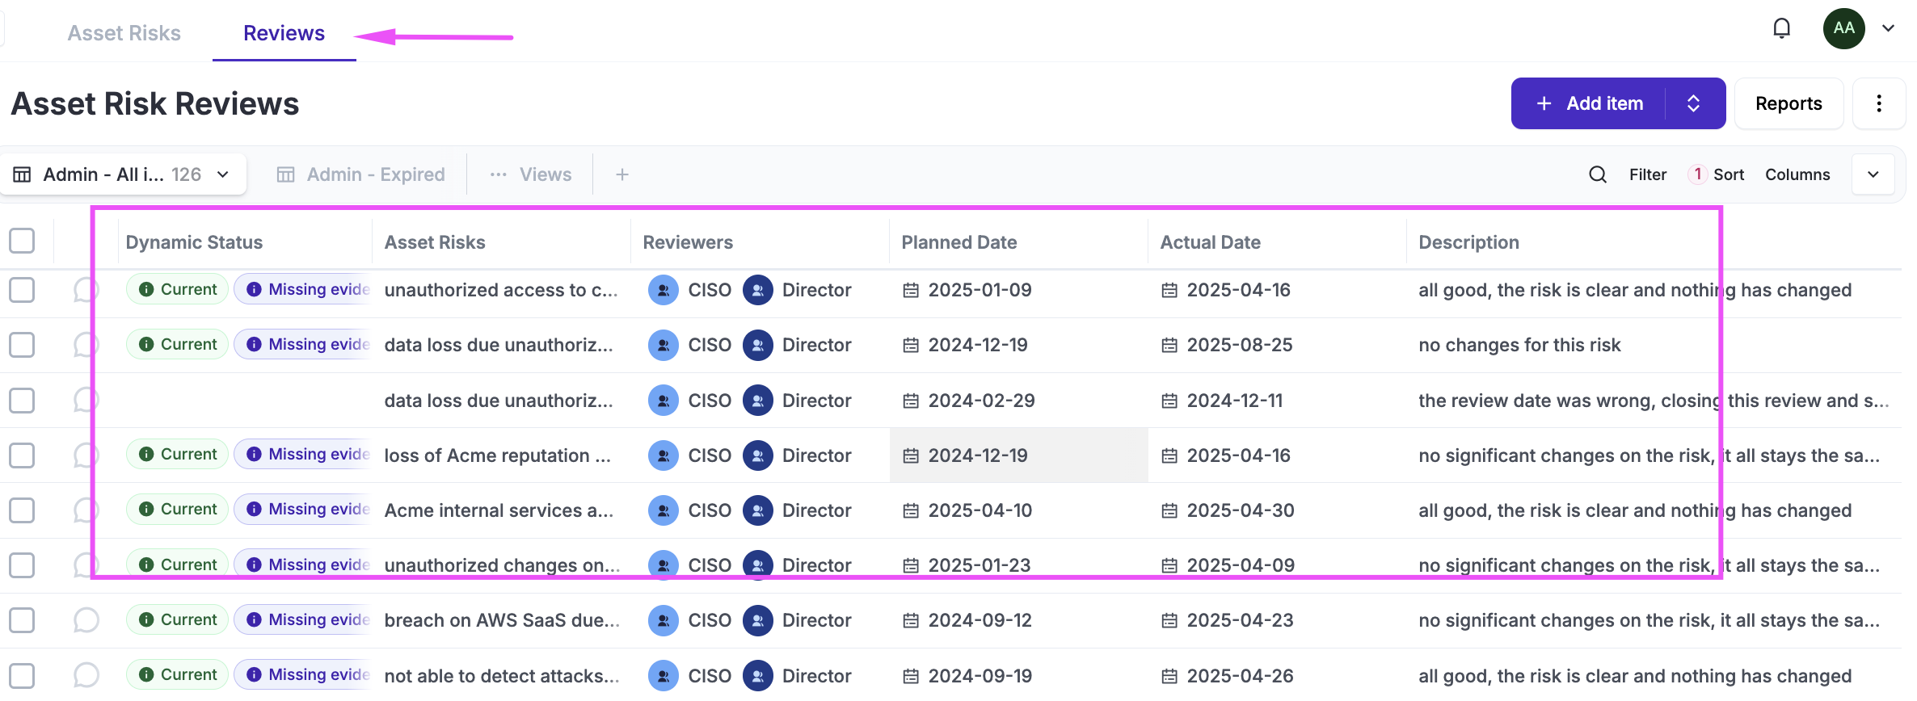
Task: Expand the Admin - All items view dropdown
Action: 223,174
